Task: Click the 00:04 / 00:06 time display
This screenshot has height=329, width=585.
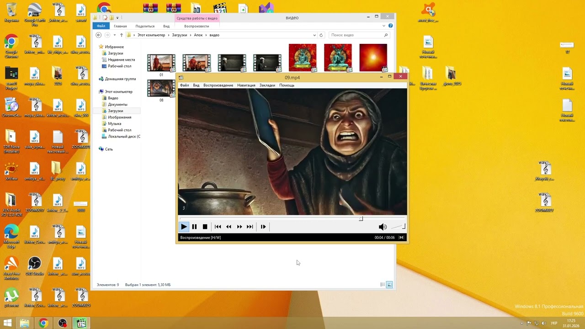Action: tap(384, 238)
